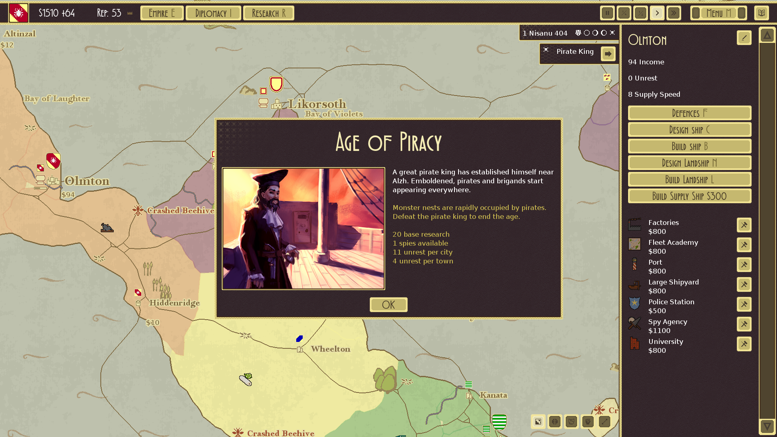Click the fast-forward speed control button
777x437 pixels.
[674, 13]
